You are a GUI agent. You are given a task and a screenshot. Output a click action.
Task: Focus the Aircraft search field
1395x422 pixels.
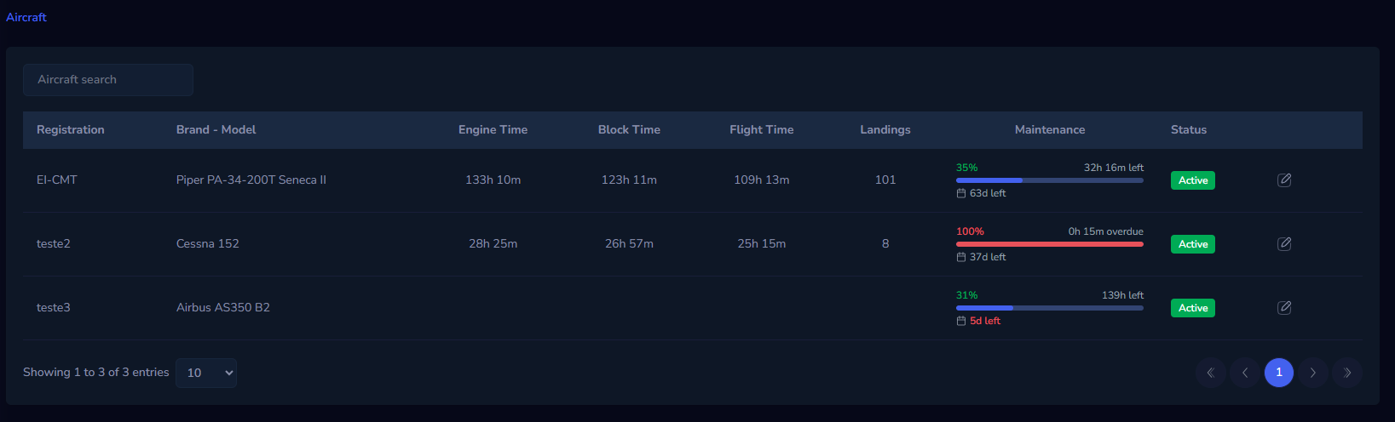[108, 80]
